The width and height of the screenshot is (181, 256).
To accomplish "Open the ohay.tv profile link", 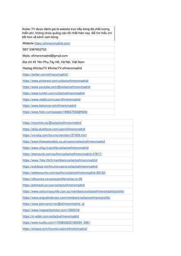I will pyautogui.click(x=55, y=148).
